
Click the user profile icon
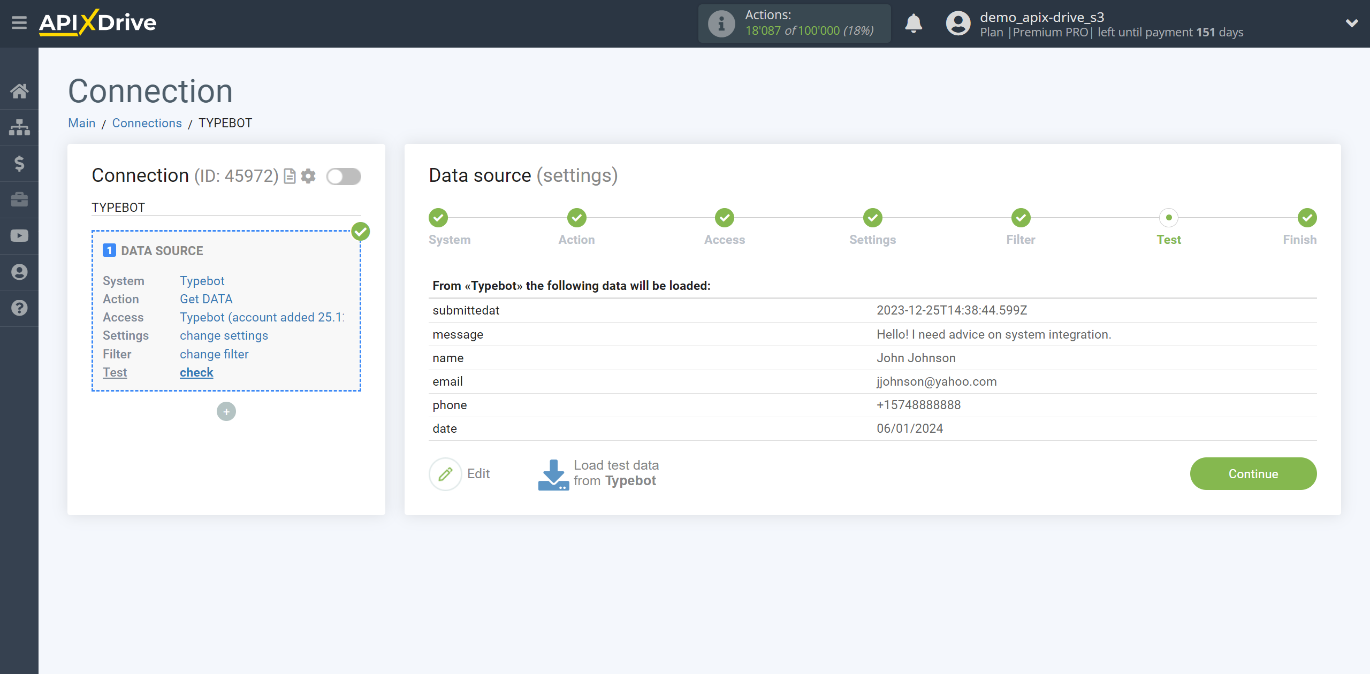[x=957, y=22]
